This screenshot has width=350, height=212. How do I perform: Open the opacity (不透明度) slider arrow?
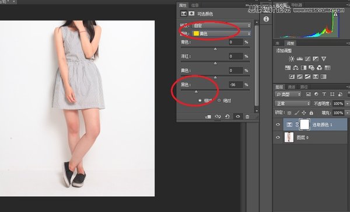[x=347, y=103]
